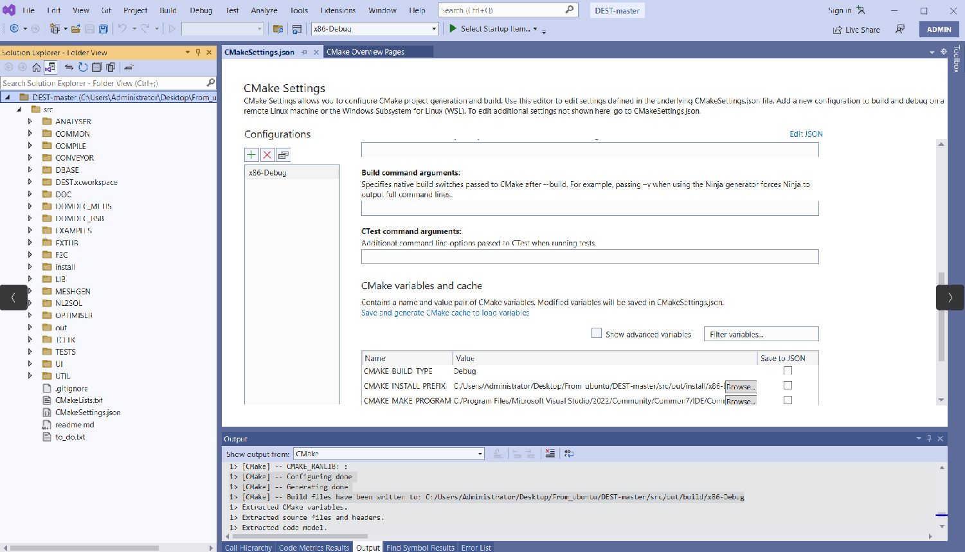The height and width of the screenshot is (552, 965).
Task: Click the search magnifier in Solution Explorer search
Action: (x=210, y=83)
